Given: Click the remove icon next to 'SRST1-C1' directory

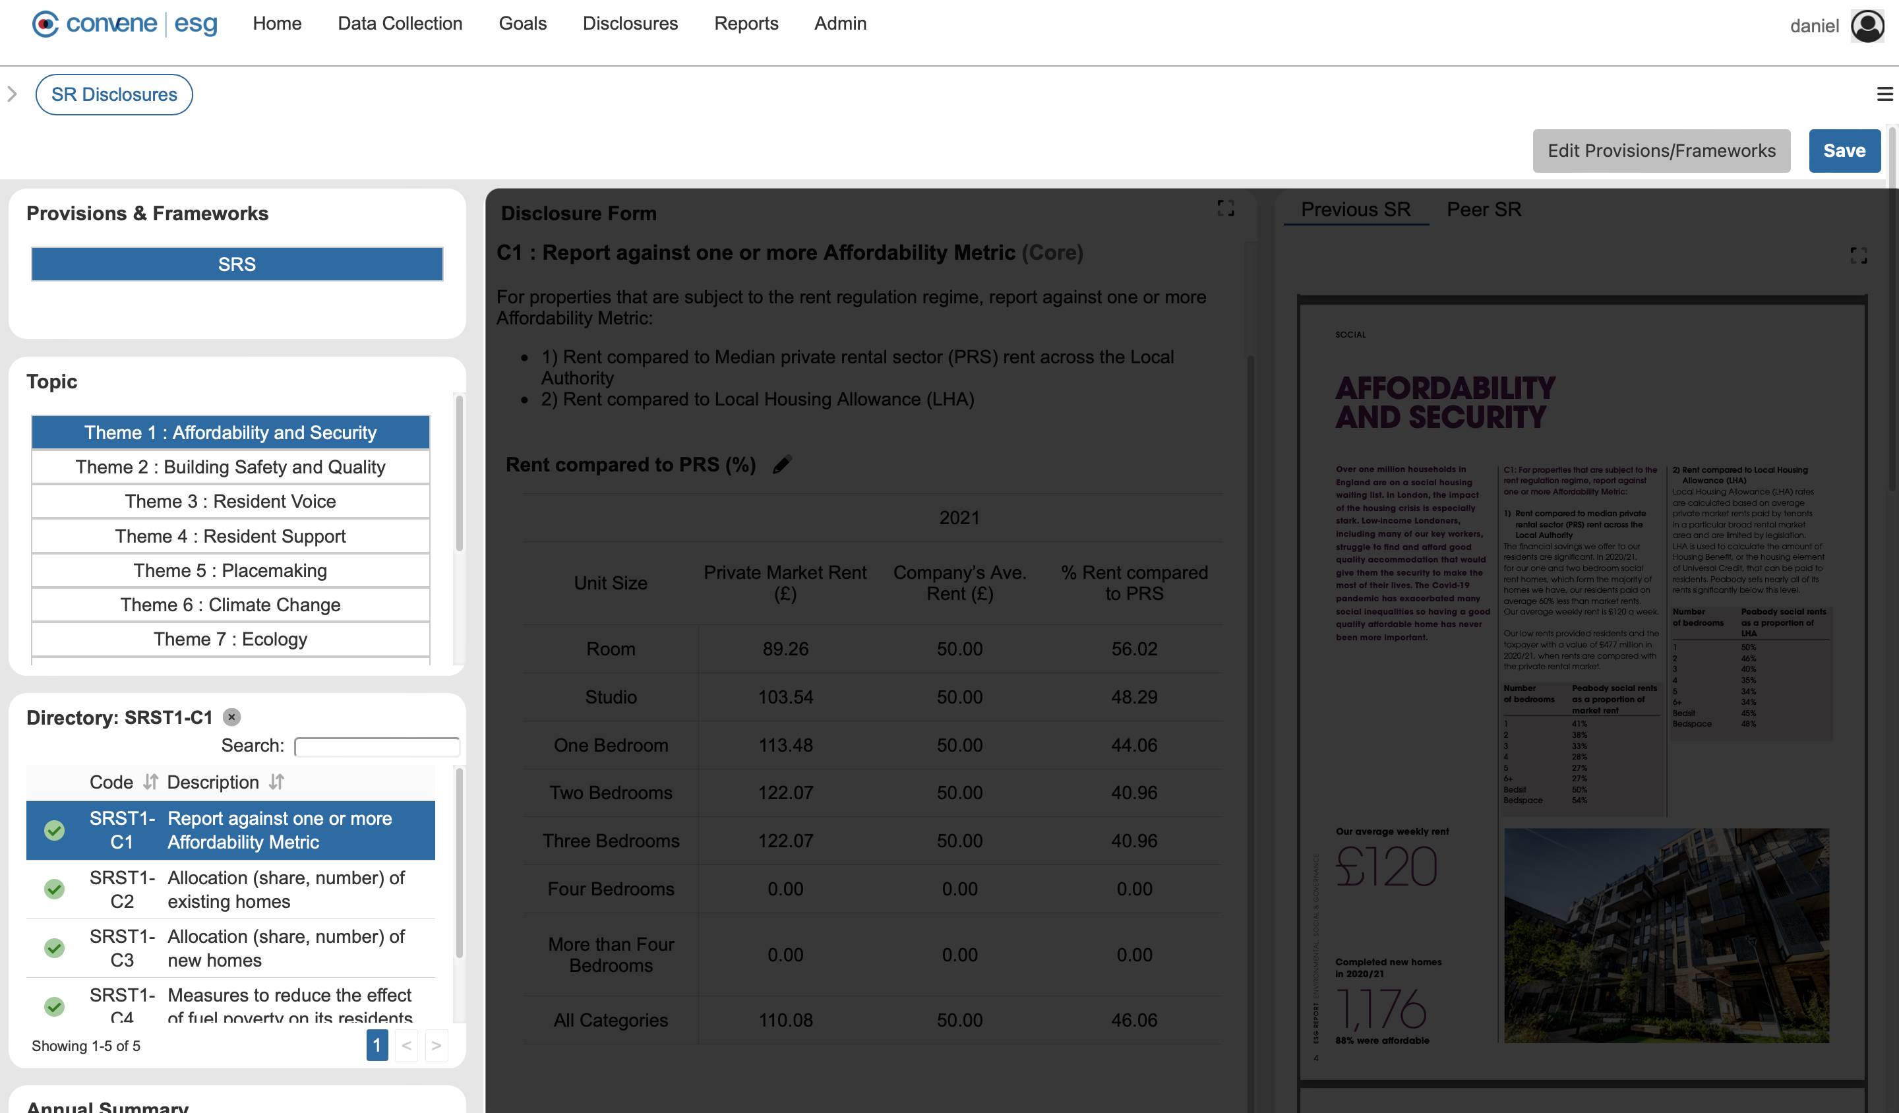Looking at the screenshot, I should click(x=230, y=715).
